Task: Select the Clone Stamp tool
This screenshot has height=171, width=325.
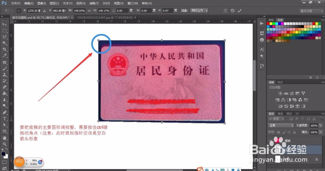Action: pos(4,75)
